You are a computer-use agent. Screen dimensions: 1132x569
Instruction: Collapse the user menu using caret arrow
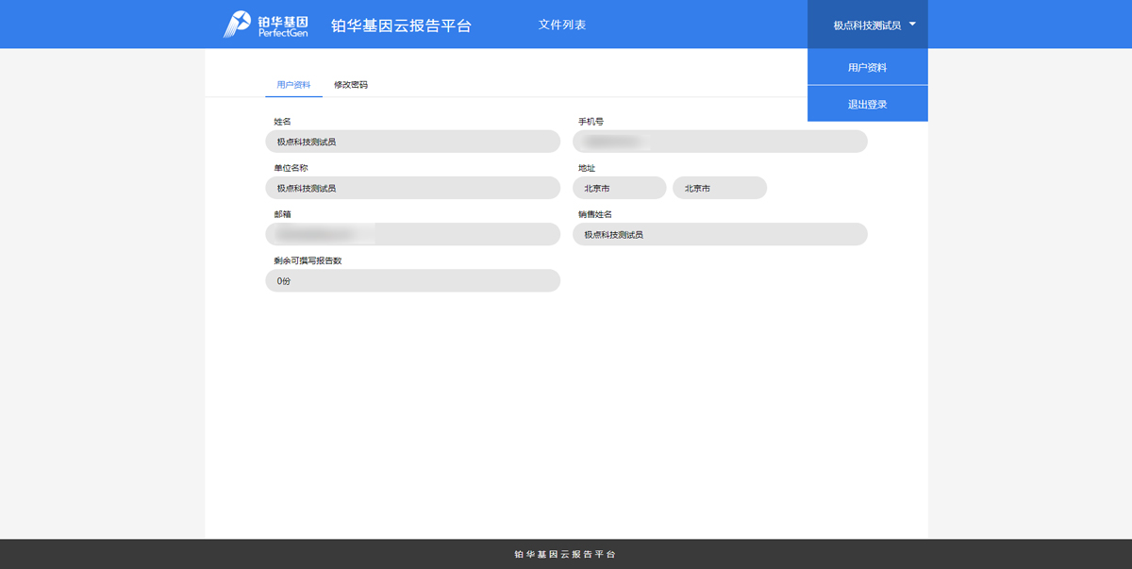[x=913, y=25]
